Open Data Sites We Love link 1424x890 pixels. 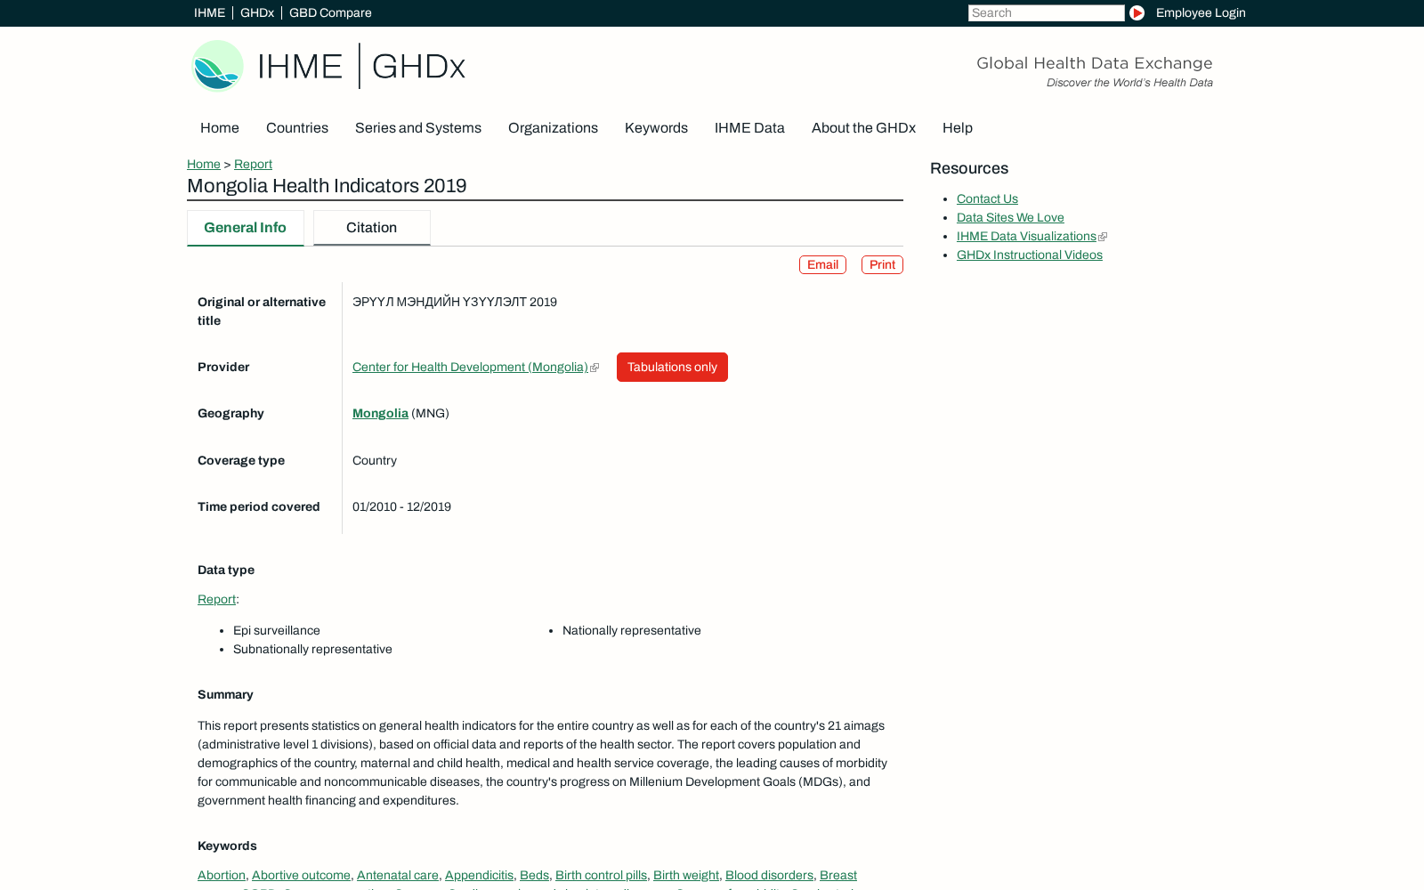pos(1010,217)
